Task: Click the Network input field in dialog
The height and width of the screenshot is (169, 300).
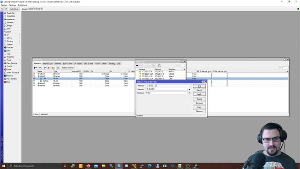Action: tap(166, 89)
